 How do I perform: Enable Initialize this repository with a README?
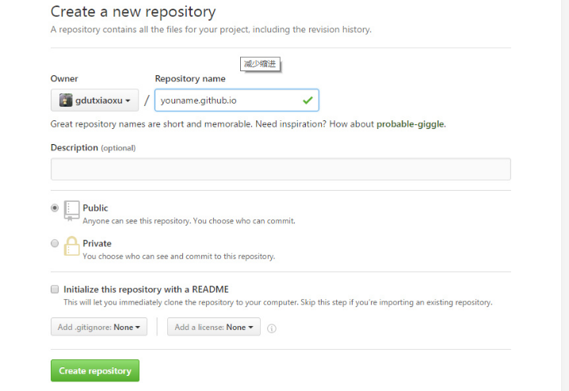[x=55, y=290]
